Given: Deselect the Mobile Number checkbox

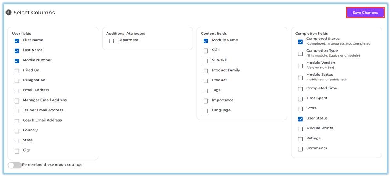Looking at the screenshot, I should 17,61.
